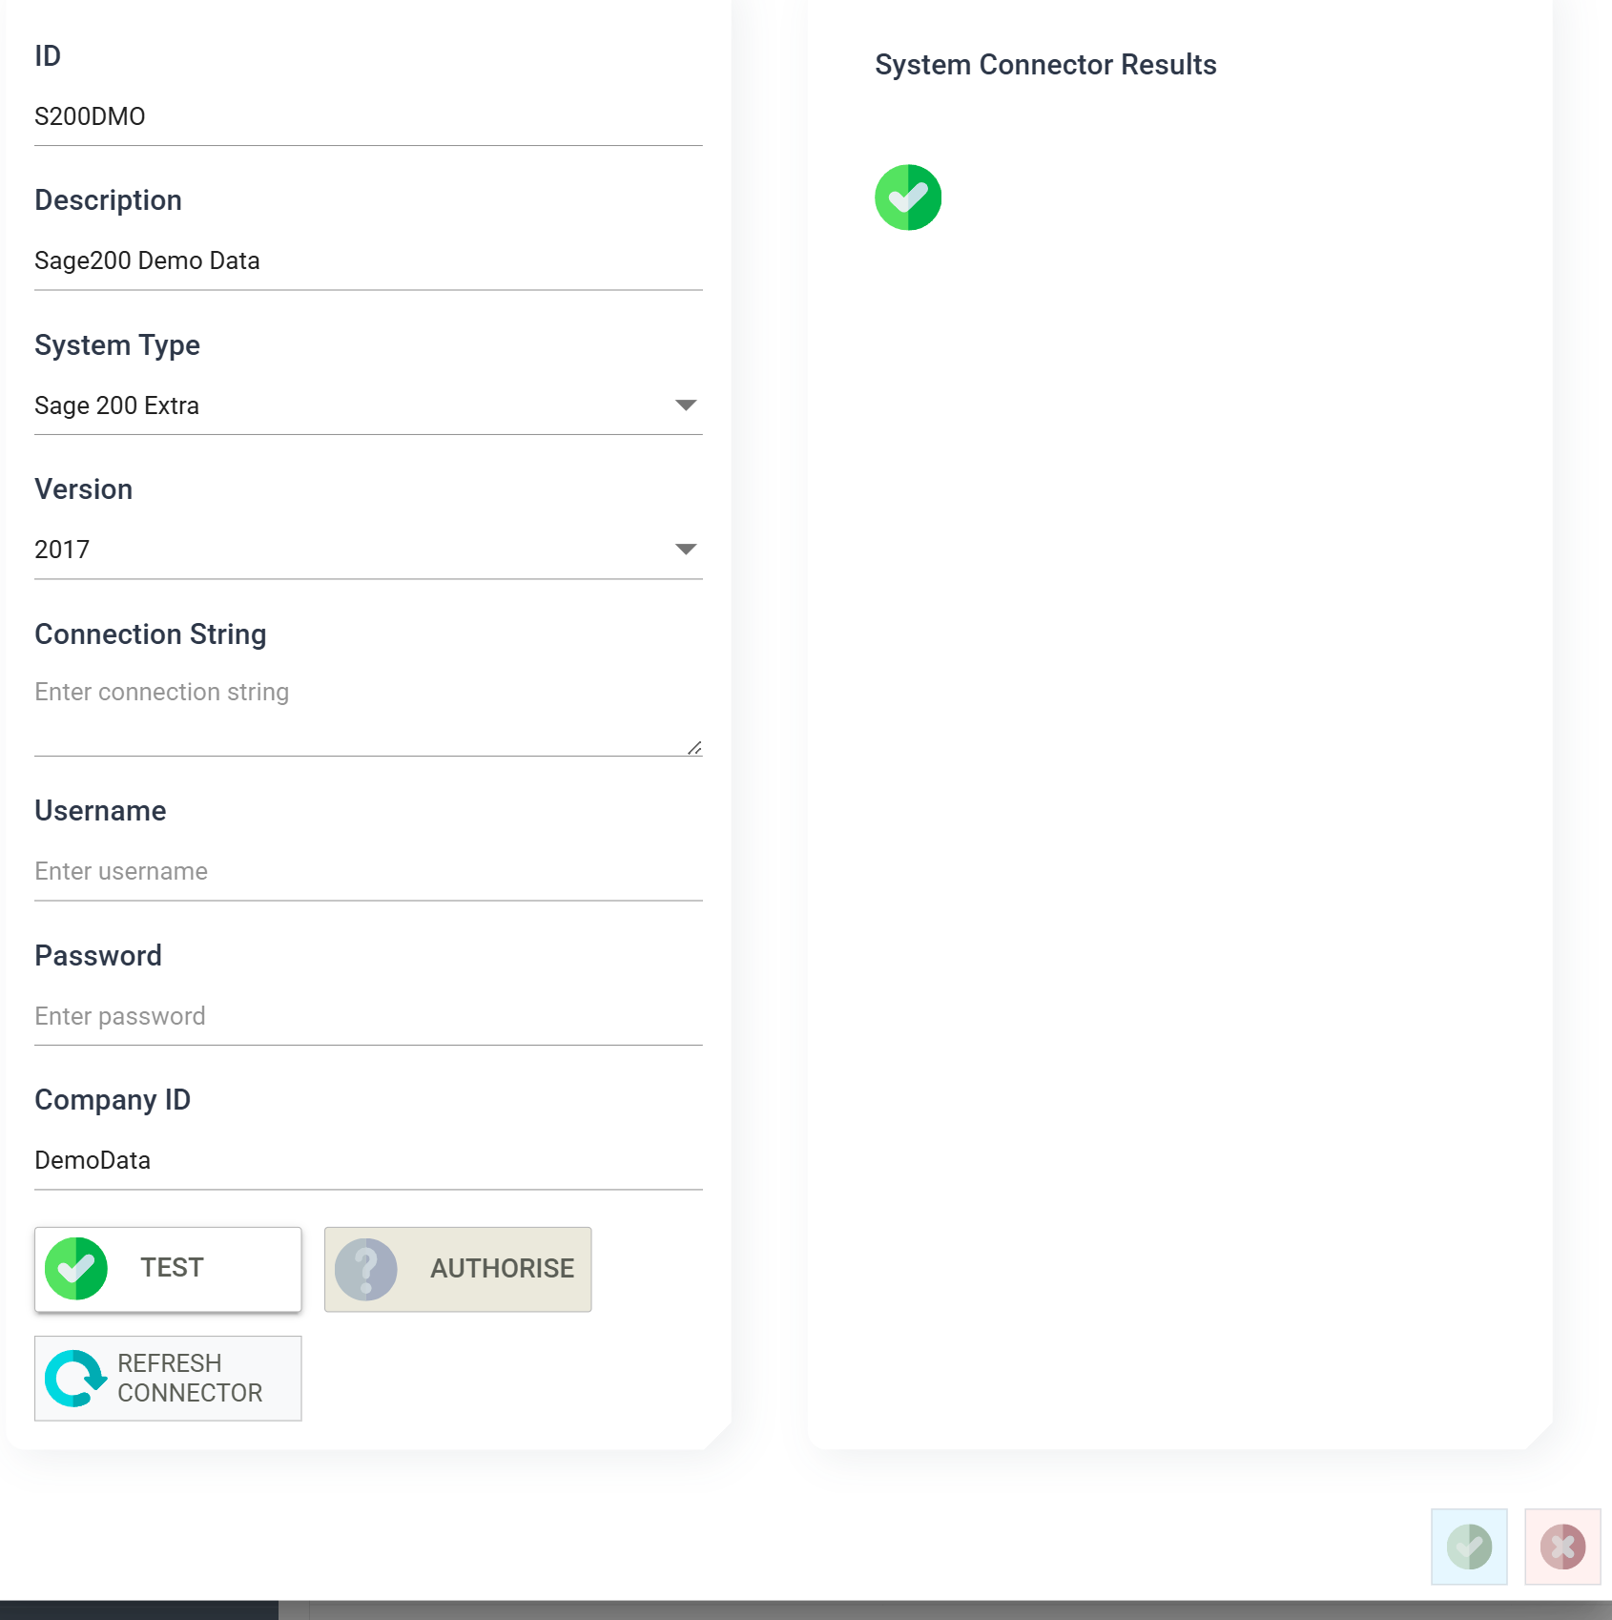The height and width of the screenshot is (1620, 1612).
Task: Click the Description label
Action: [108, 200]
